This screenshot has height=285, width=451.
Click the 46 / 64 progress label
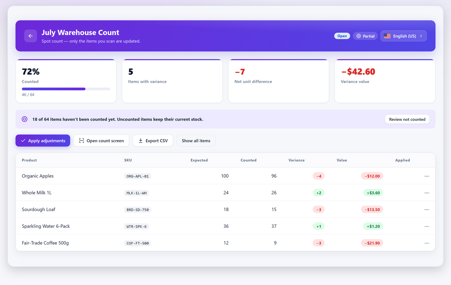pos(28,95)
